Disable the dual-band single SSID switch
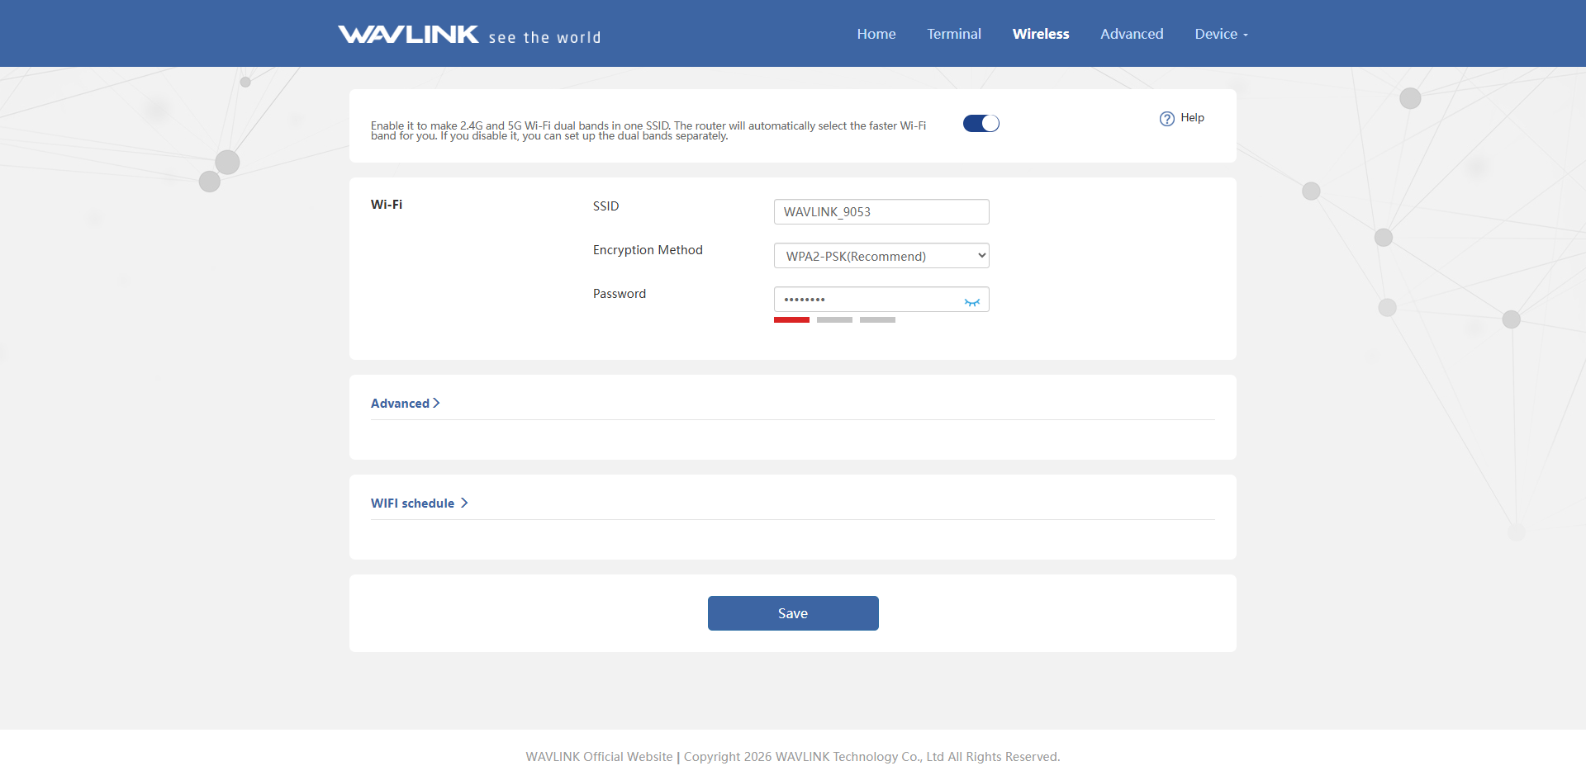Viewport: 1586px width, 780px height. pyautogui.click(x=981, y=124)
